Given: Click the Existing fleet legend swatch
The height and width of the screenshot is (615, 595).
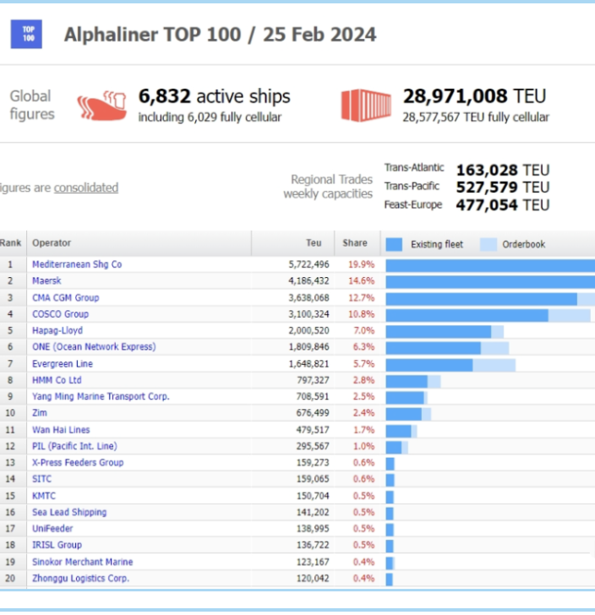Looking at the screenshot, I should 394,244.
